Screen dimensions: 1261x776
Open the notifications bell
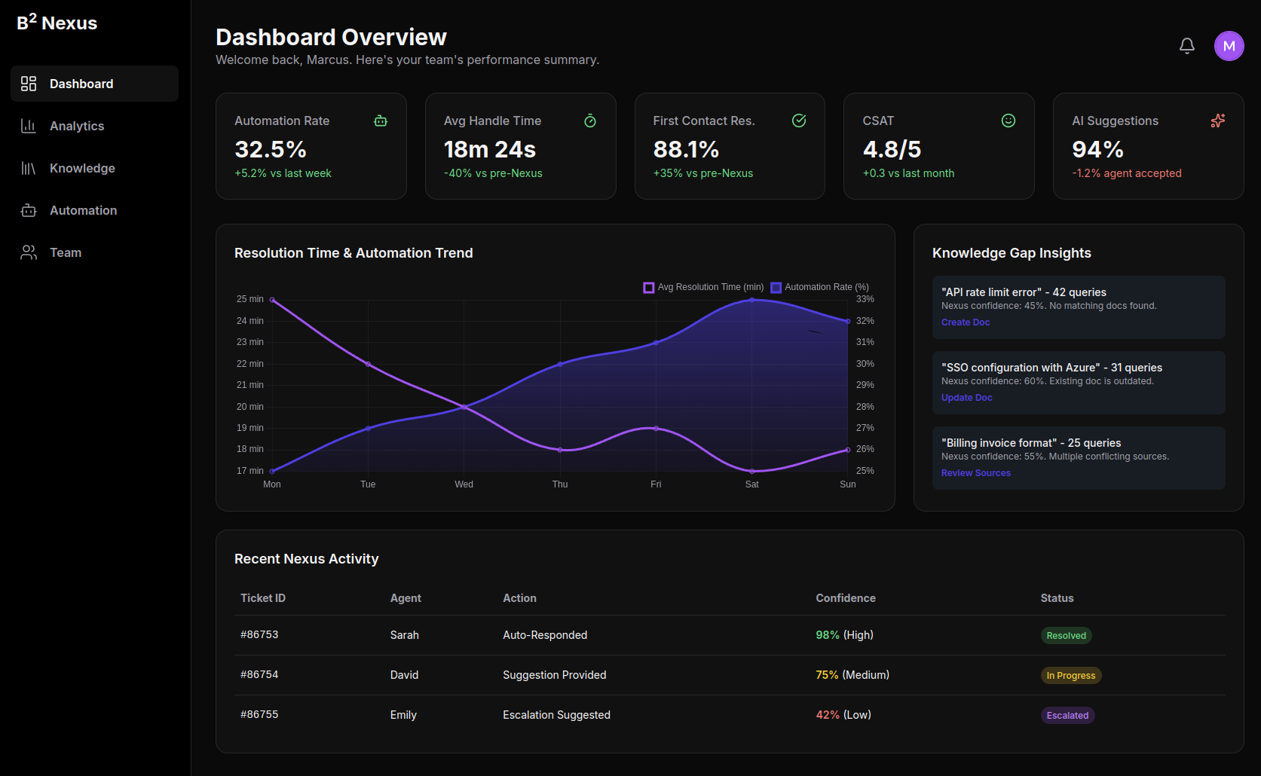tap(1187, 46)
